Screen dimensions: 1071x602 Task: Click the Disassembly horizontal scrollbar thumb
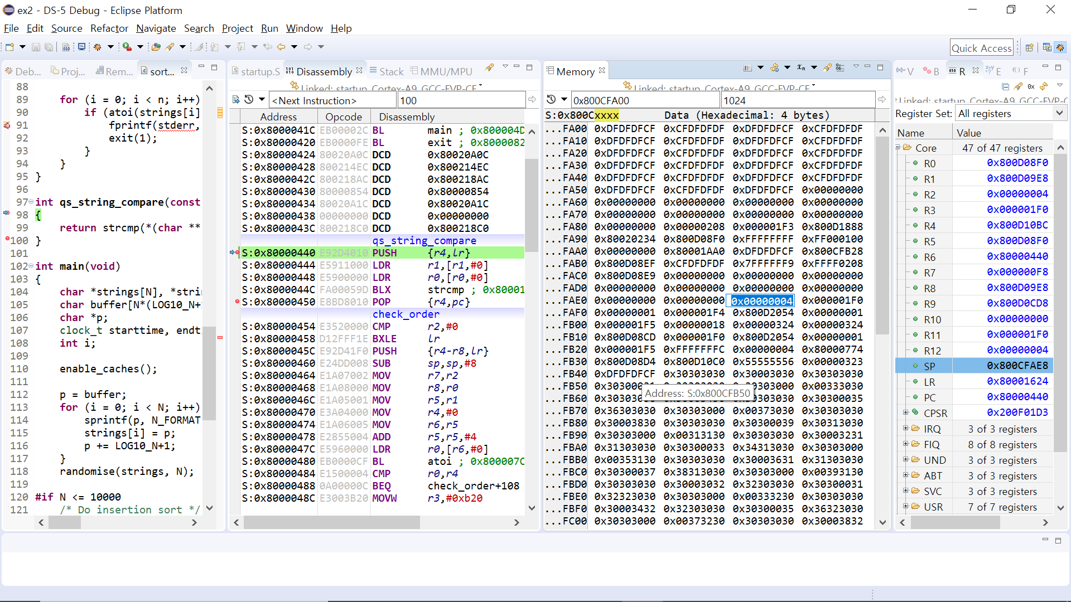click(331, 522)
